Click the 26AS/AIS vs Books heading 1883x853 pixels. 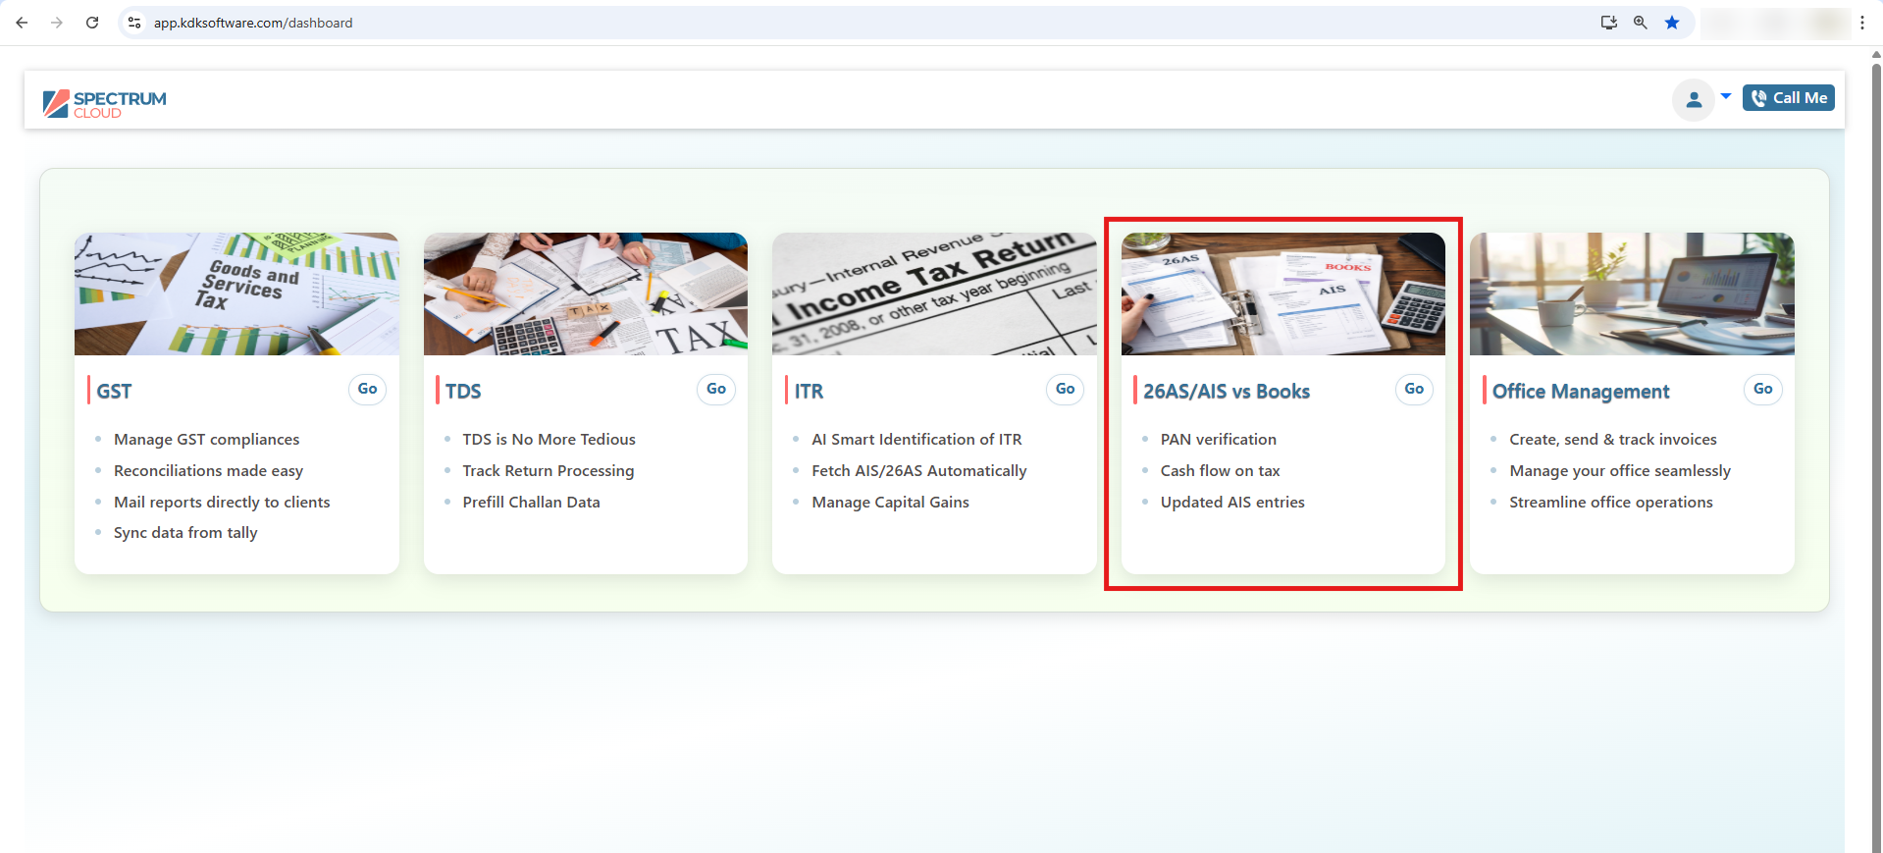point(1226,392)
